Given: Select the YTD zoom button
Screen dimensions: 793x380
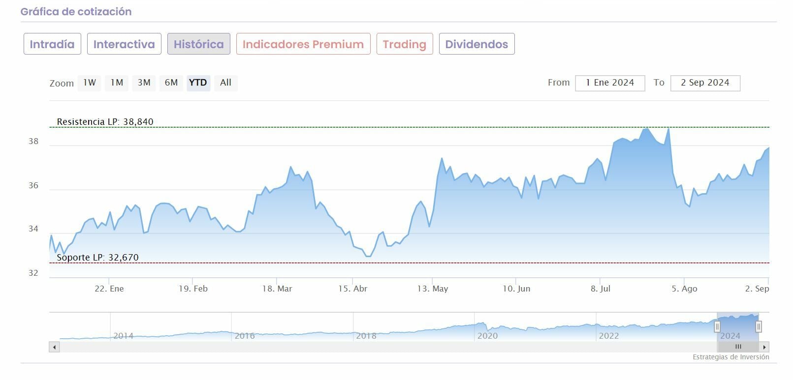Looking at the screenshot, I should [198, 83].
